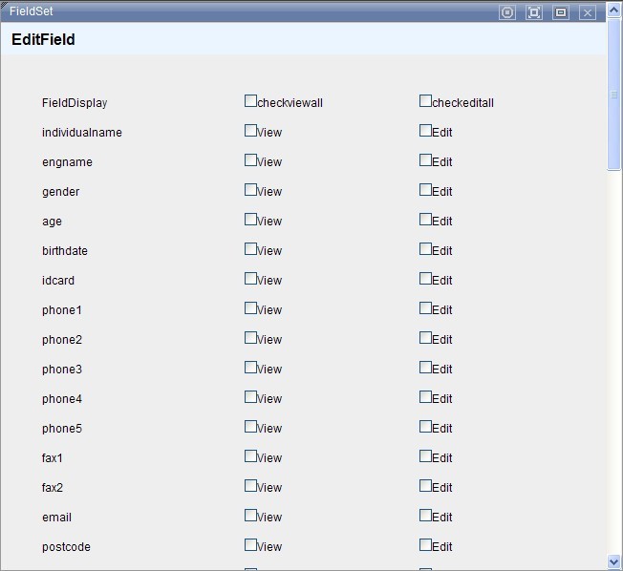623x571 pixels.
Task: Check View for postcode
Action: coord(250,545)
